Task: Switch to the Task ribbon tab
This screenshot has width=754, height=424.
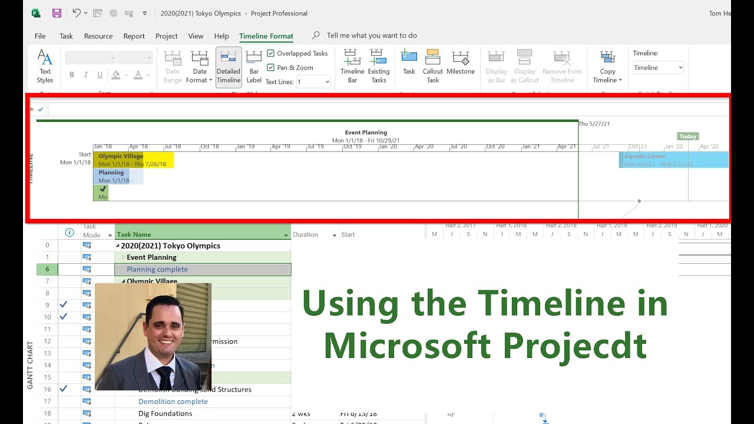Action: [x=66, y=36]
